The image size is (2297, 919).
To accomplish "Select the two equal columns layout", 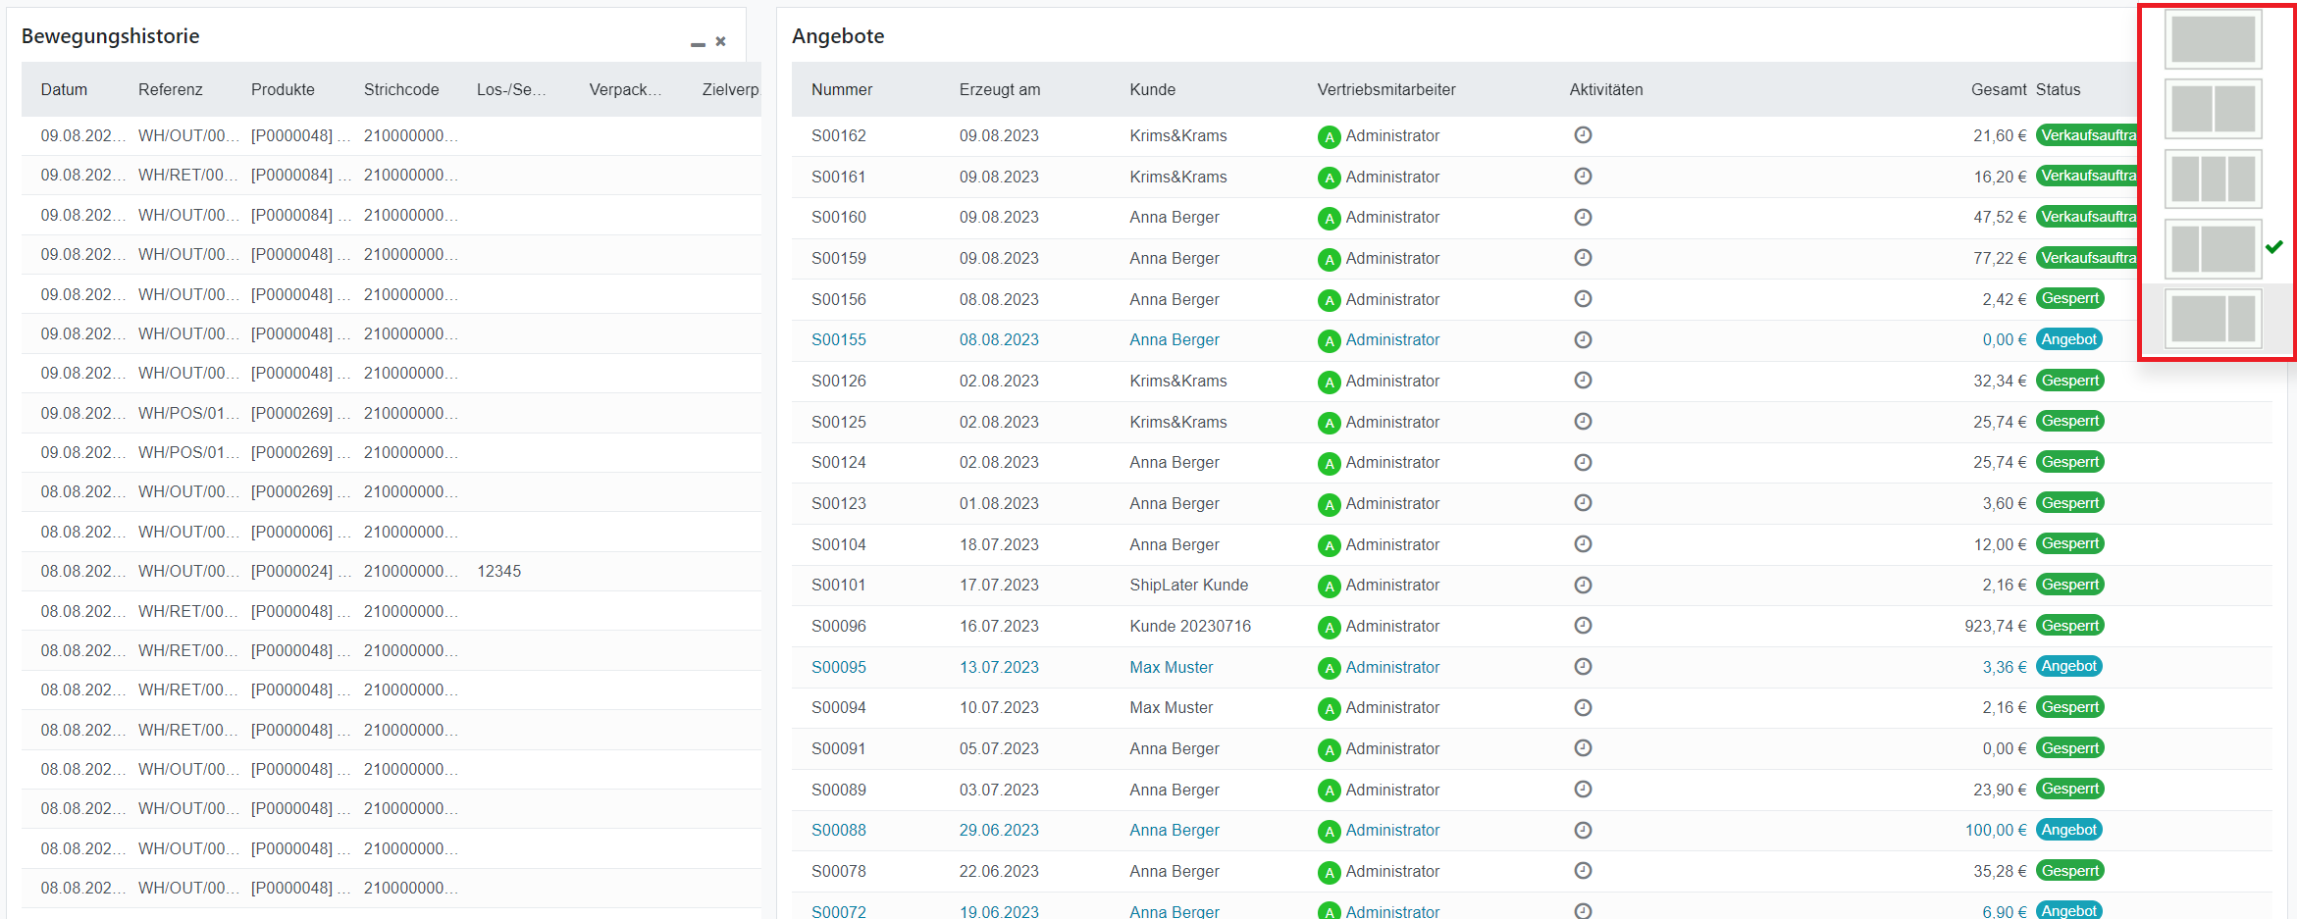I will pyautogui.click(x=2213, y=109).
